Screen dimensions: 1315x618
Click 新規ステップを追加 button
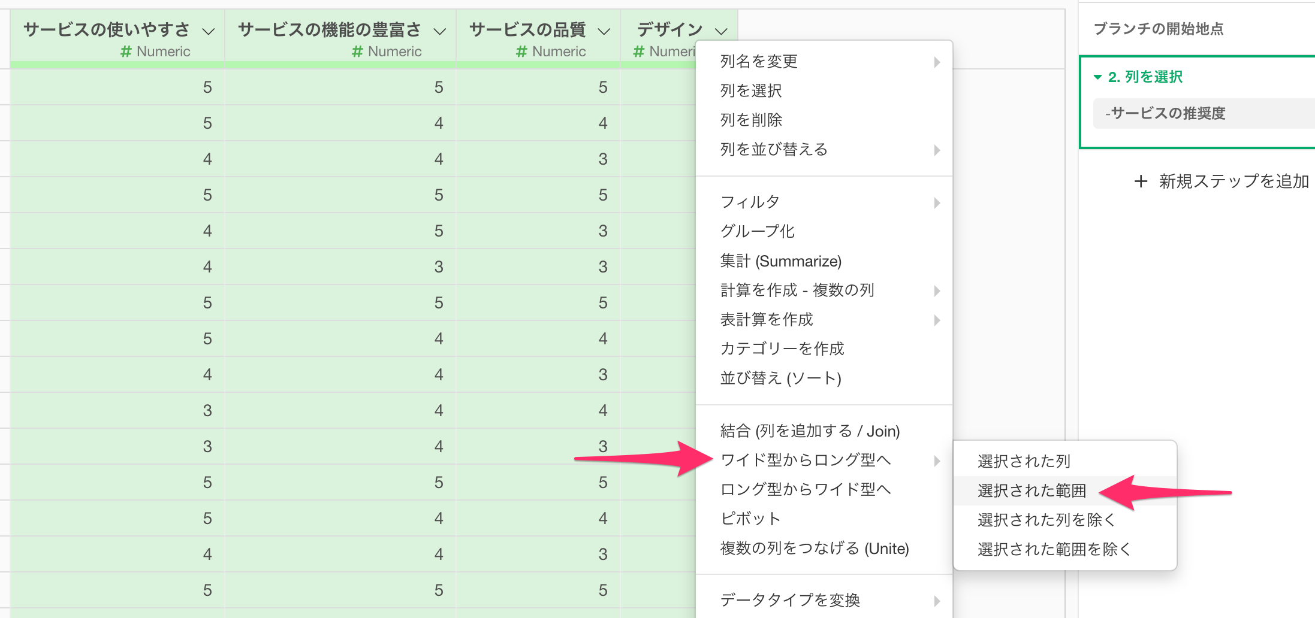point(1221,181)
